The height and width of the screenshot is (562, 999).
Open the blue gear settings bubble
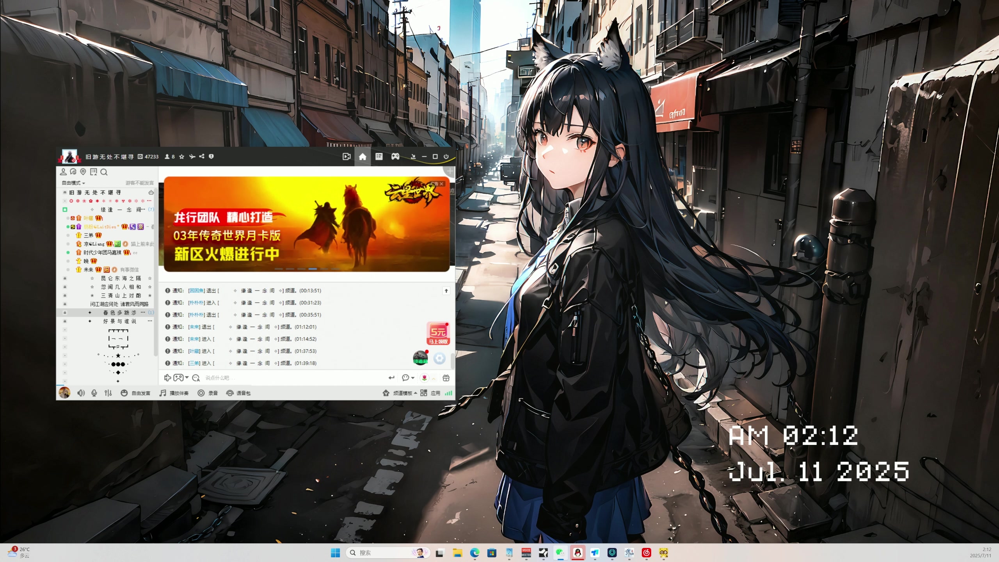coord(439,358)
